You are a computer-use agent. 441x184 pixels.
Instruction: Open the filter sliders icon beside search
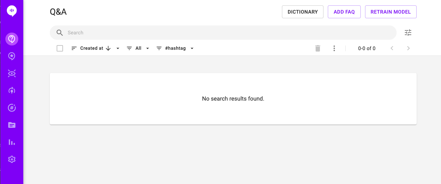pyautogui.click(x=408, y=33)
